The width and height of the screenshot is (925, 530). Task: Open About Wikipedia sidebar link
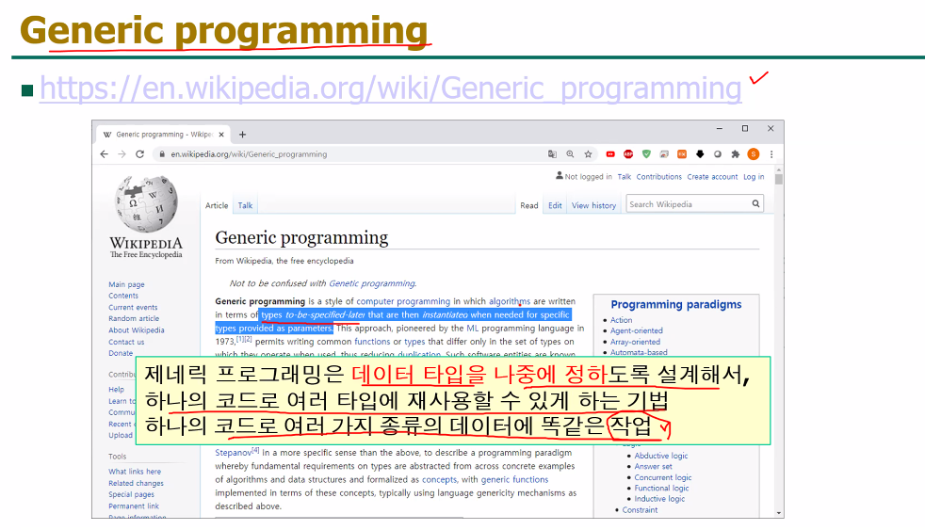coord(137,330)
